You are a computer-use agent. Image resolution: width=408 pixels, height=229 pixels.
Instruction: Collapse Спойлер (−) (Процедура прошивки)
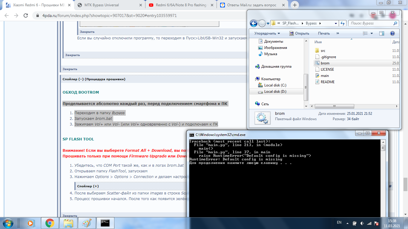tap(94, 79)
